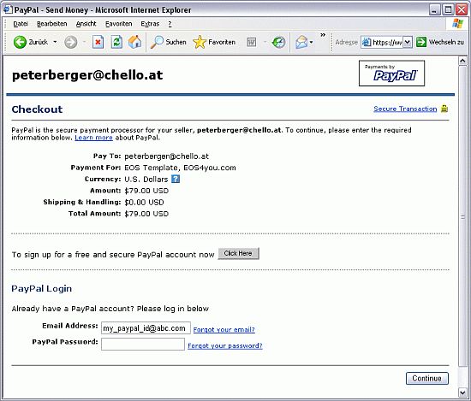This screenshot has width=471, height=401.
Task: Click in the PayPal Password field
Action: tap(143, 344)
